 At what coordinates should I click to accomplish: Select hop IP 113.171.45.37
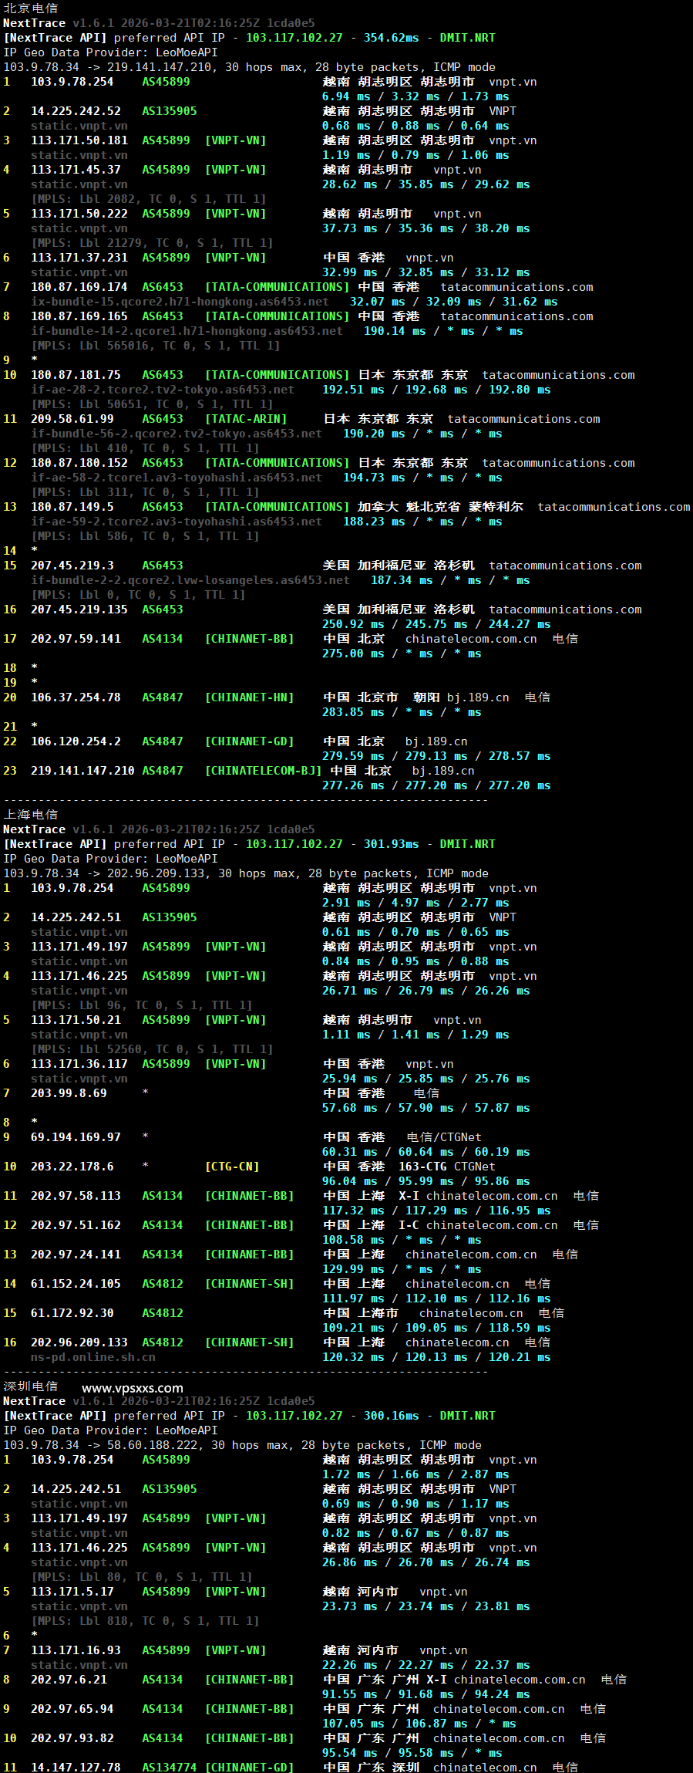click(x=76, y=170)
